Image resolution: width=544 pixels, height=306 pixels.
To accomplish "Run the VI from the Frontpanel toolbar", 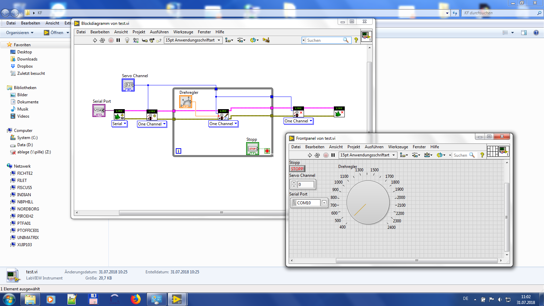I will 310,155.
